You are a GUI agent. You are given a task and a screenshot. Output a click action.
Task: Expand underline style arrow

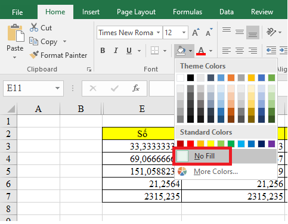(140, 51)
